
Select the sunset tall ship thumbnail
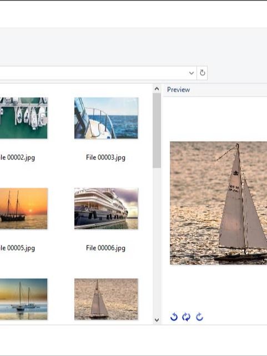coord(24,208)
